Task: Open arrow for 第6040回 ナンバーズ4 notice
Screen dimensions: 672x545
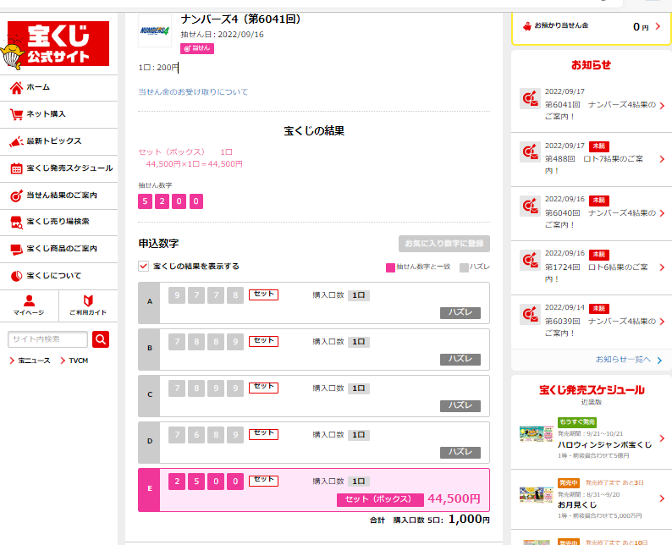Action: click(662, 213)
